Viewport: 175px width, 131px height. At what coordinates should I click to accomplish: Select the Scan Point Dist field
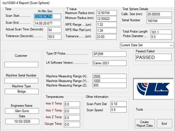coord(118,104)
